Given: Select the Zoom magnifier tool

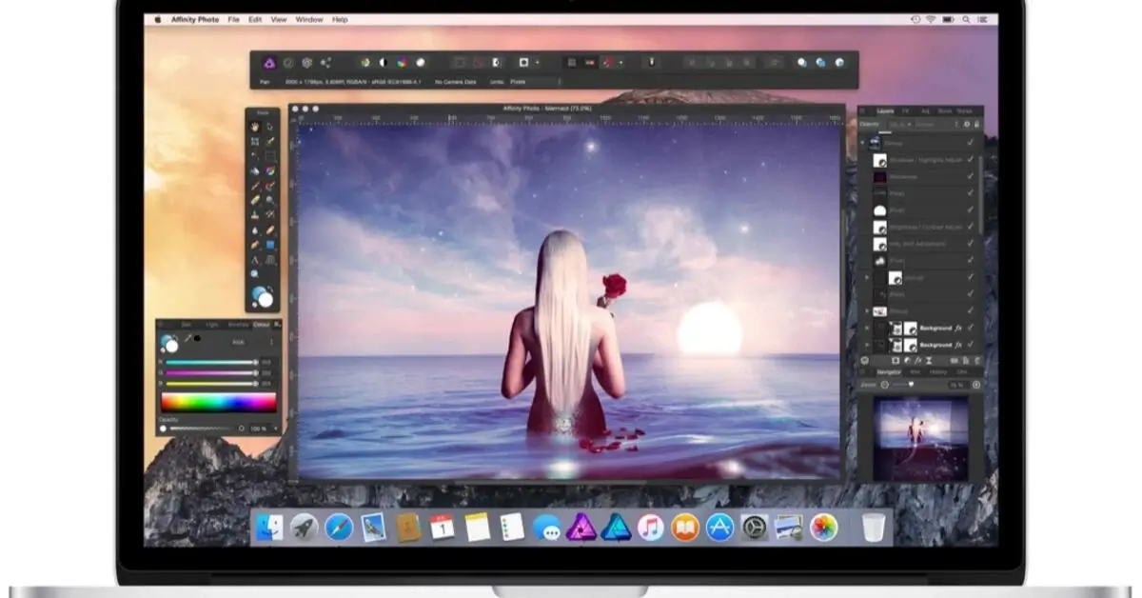Looking at the screenshot, I should point(255,274).
